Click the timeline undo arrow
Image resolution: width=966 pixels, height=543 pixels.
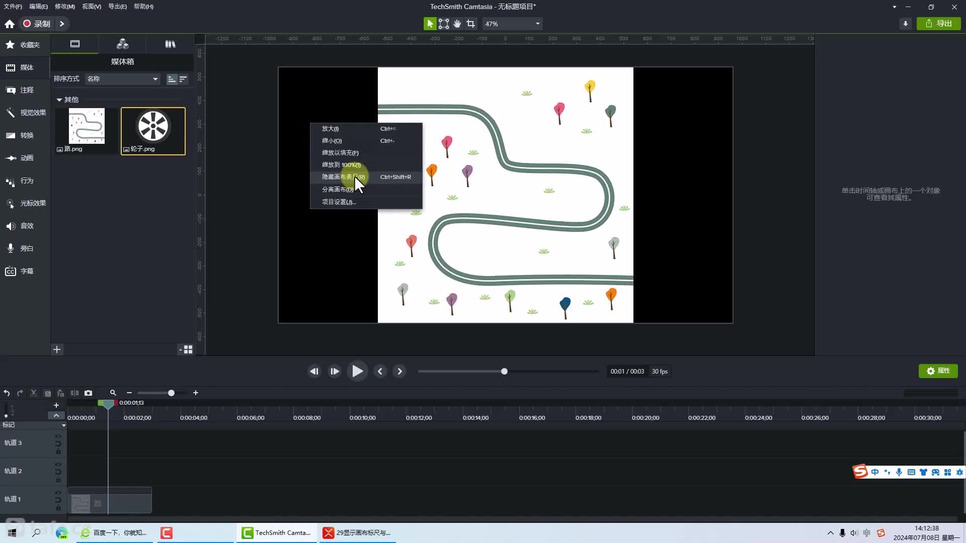point(7,393)
